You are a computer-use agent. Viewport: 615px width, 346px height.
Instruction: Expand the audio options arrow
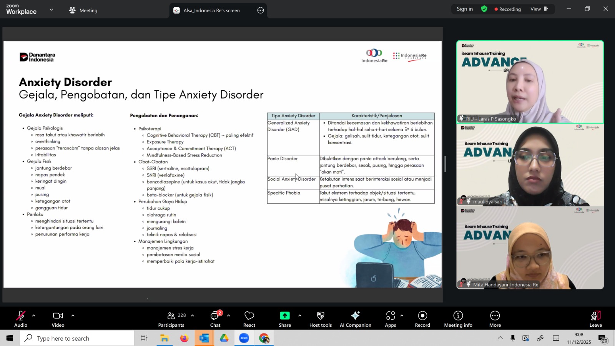[x=34, y=316]
